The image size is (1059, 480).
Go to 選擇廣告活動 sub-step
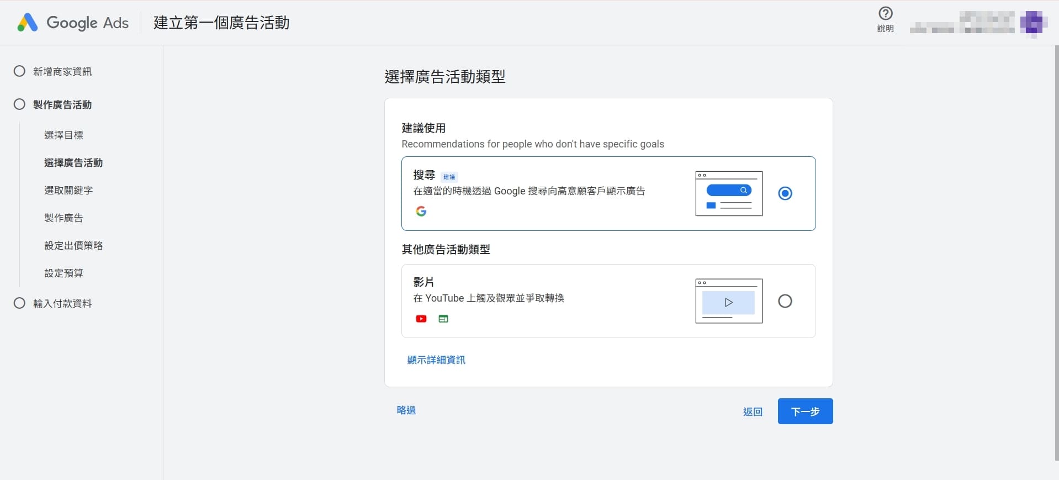pos(73,162)
